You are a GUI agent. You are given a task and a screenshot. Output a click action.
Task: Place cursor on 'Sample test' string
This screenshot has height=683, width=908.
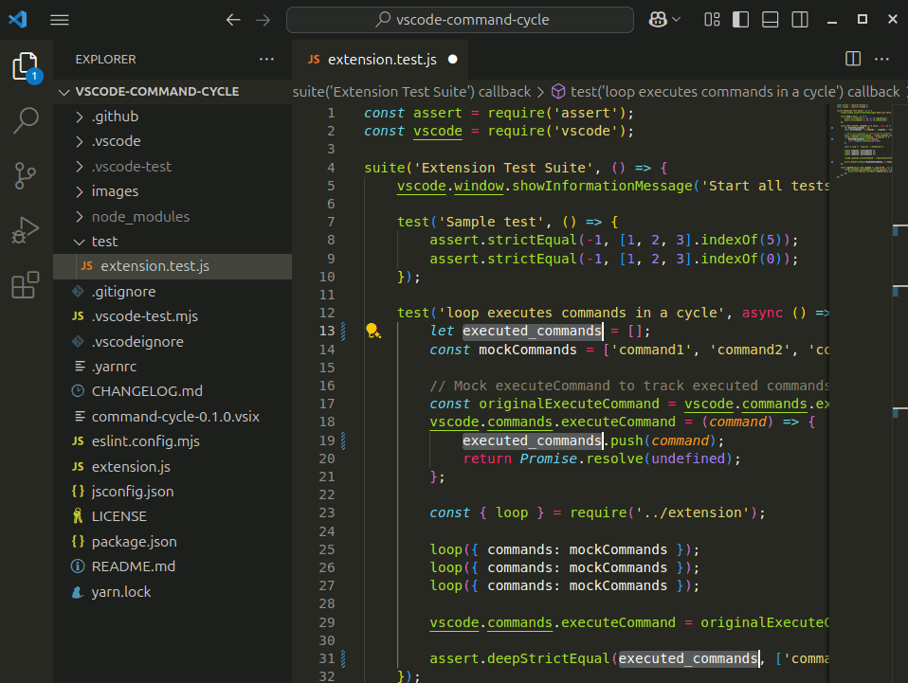(x=491, y=222)
